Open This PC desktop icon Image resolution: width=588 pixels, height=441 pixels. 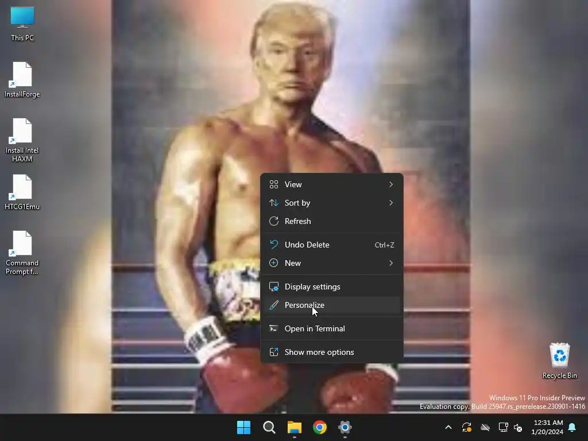tap(22, 23)
